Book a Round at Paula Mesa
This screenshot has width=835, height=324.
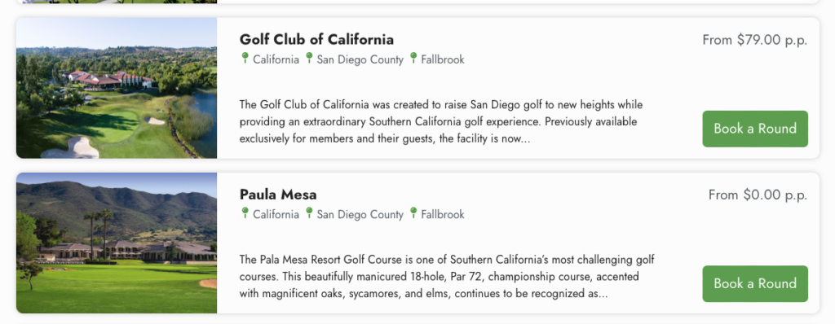tap(754, 283)
